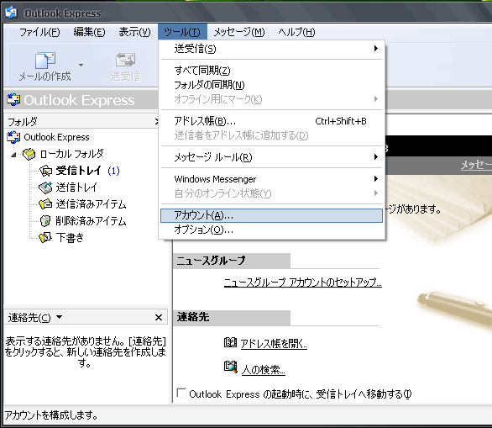Click the メールの作成 toolbar icon

pos(45,61)
